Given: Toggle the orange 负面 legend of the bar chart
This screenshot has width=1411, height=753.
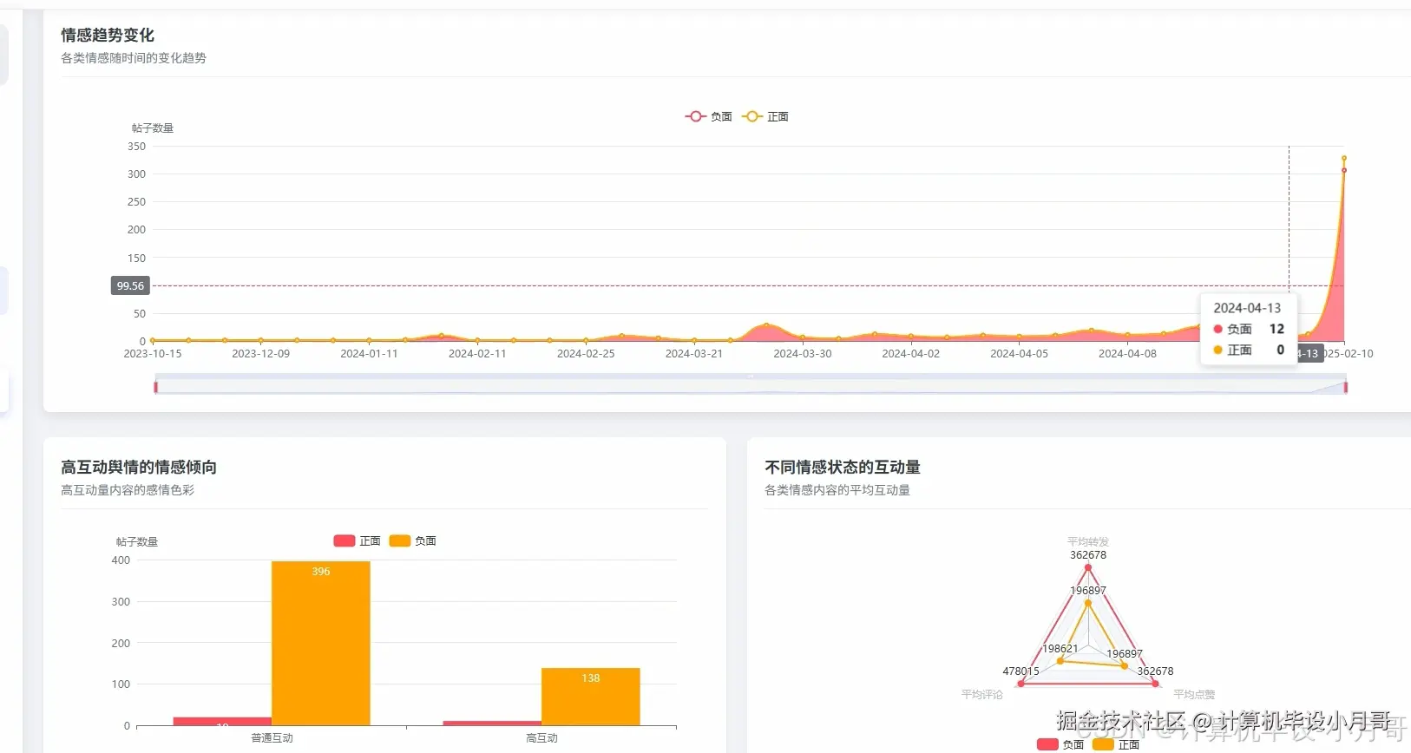Looking at the screenshot, I should click(x=412, y=540).
